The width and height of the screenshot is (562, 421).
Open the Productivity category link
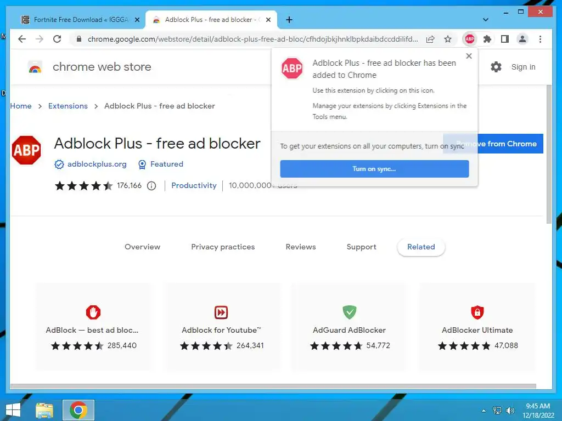pos(194,185)
